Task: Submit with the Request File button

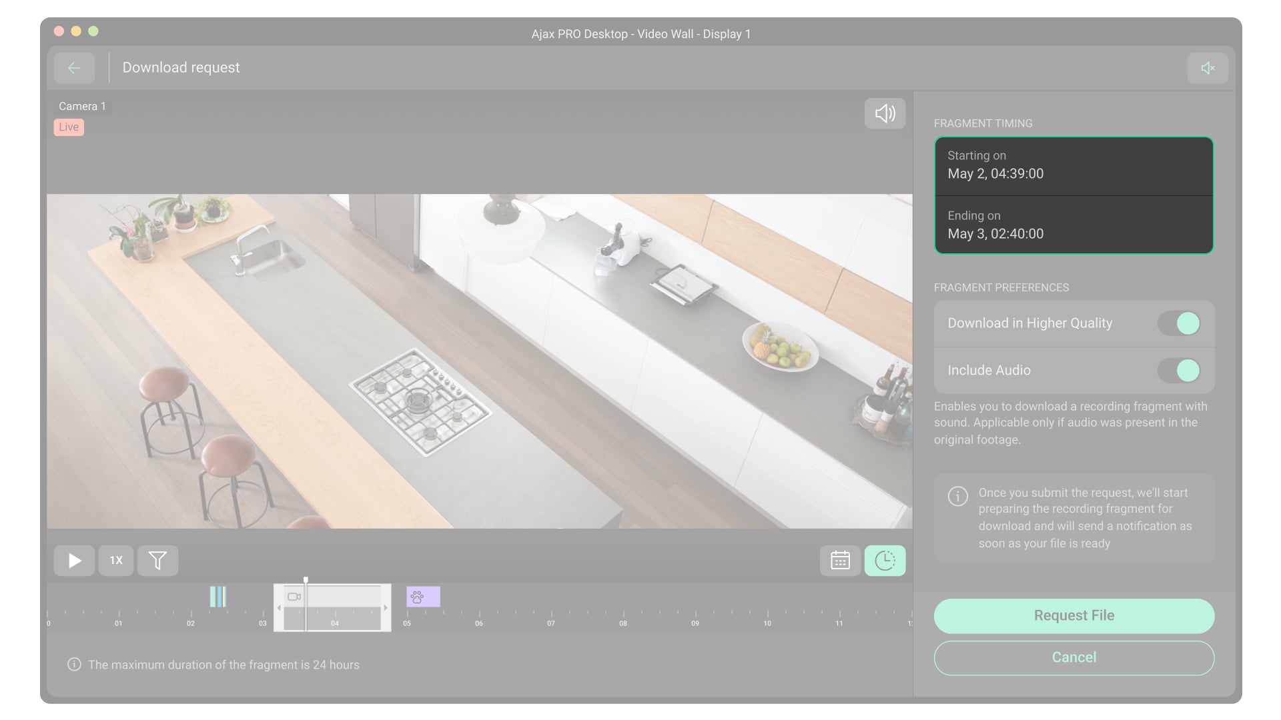Action: coord(1074,616)
